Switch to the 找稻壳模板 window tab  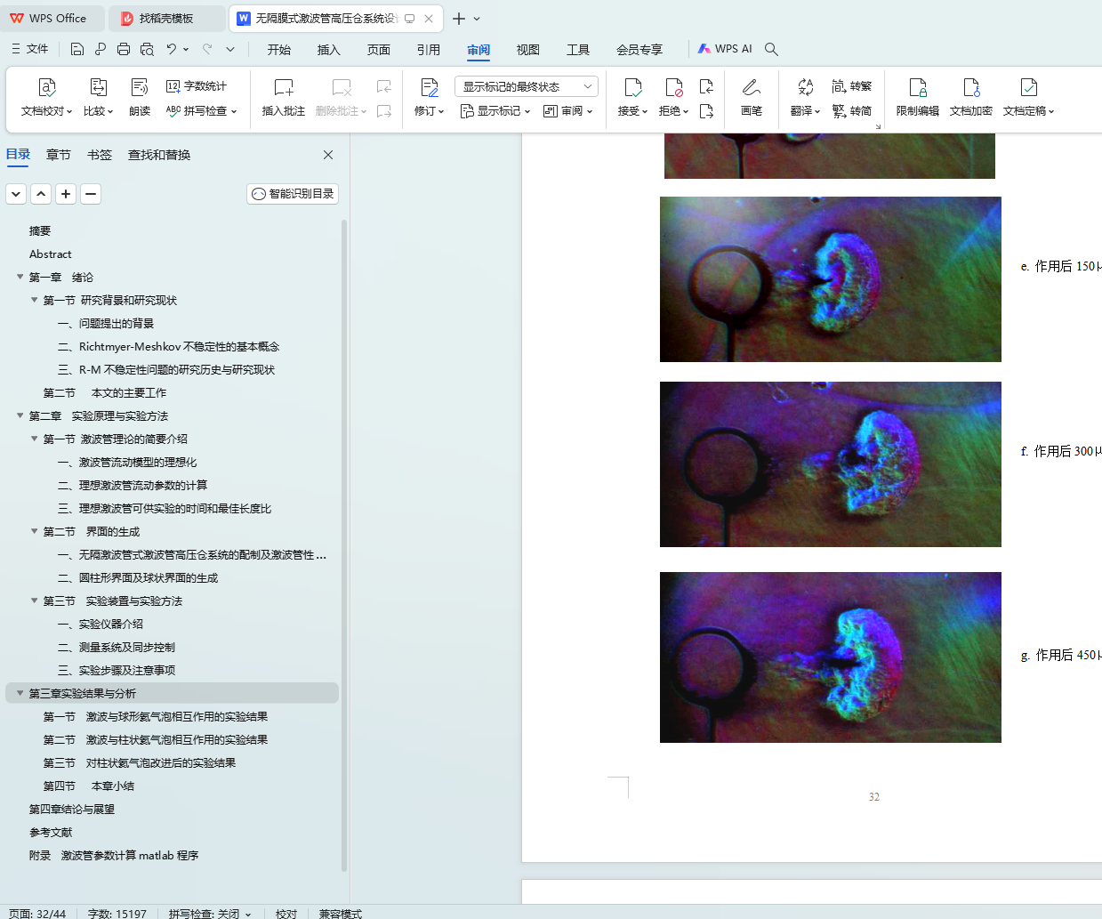tap(165, 18)
